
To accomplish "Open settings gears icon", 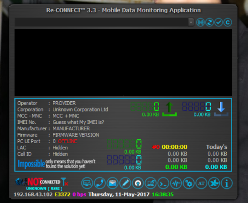I will 189,183.
